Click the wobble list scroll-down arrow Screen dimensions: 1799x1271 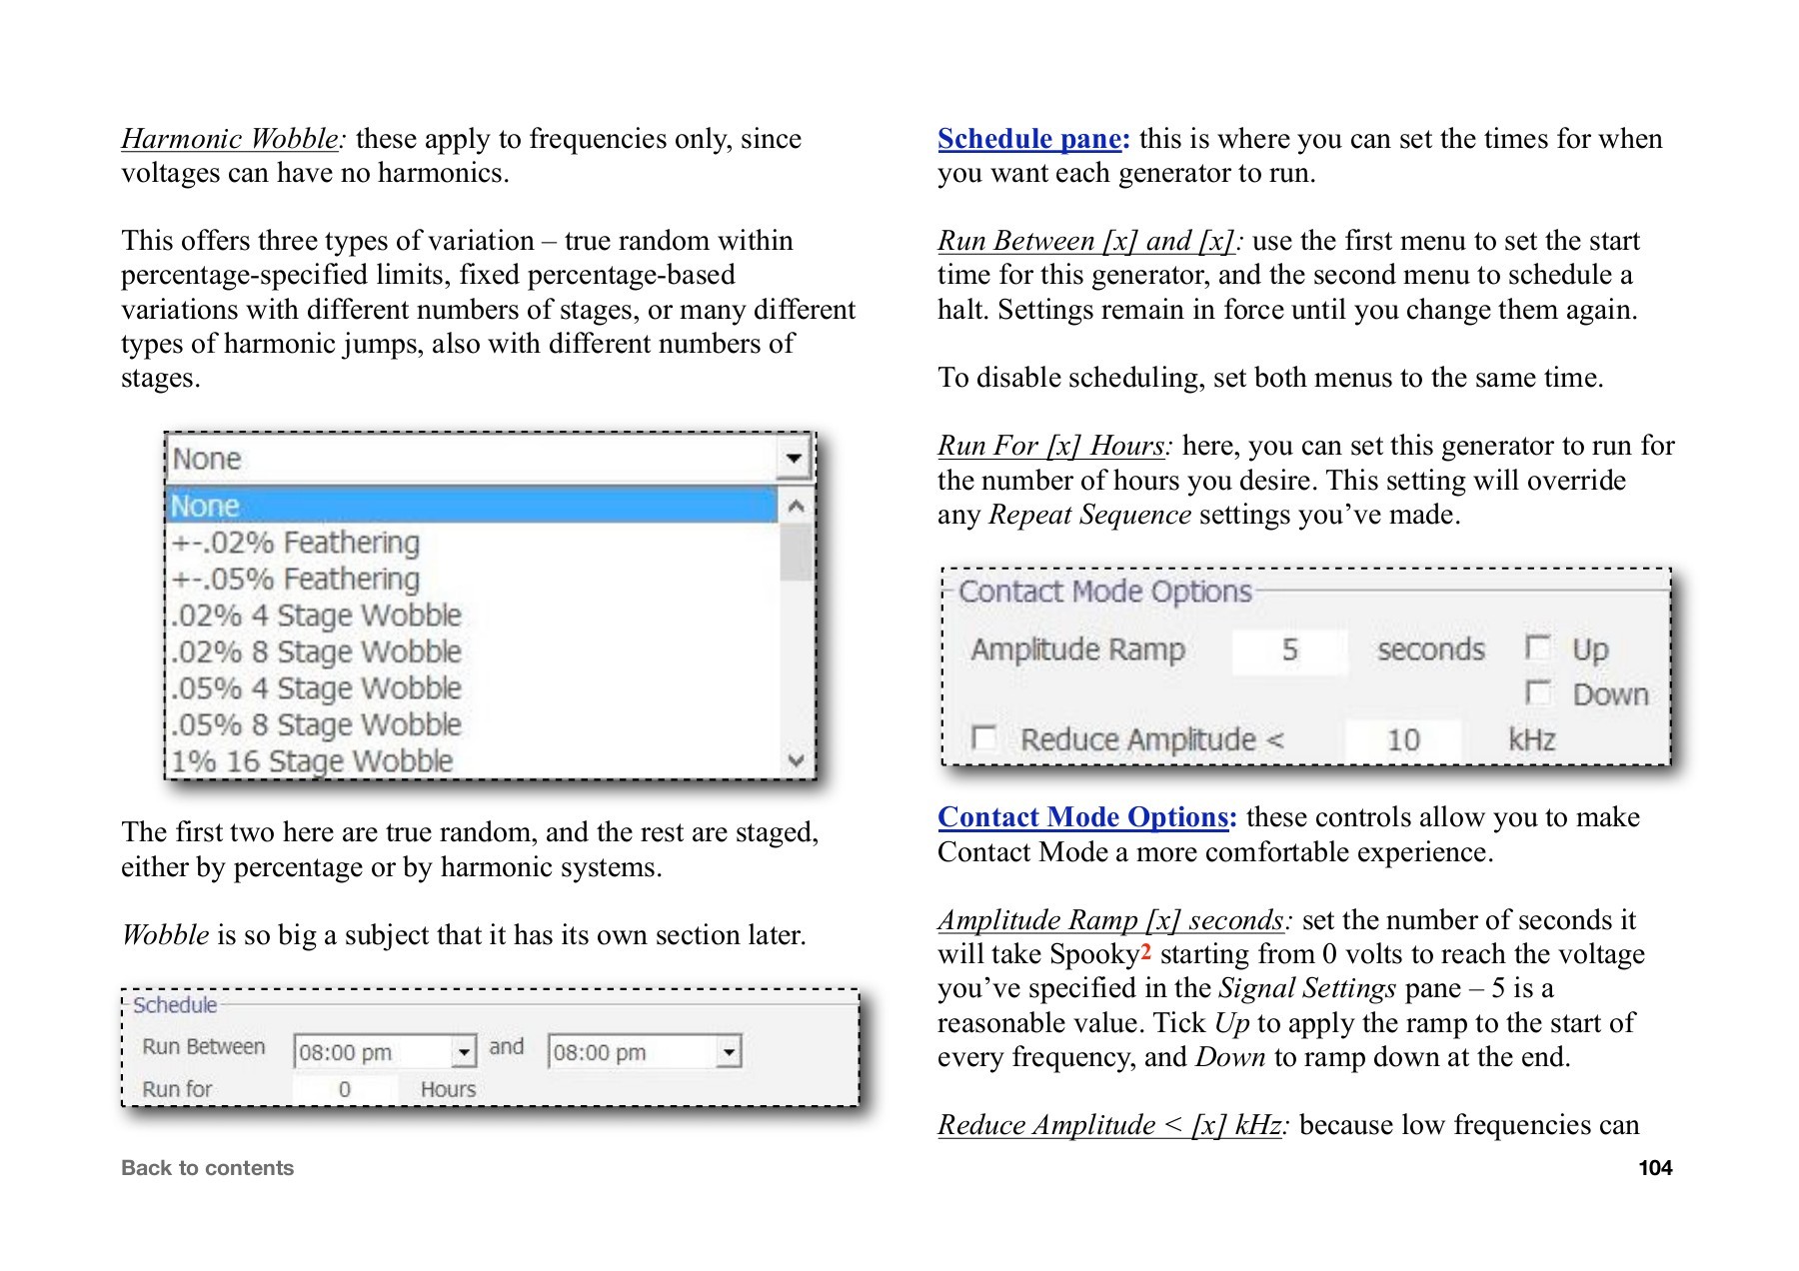click(x=796, y=761)
